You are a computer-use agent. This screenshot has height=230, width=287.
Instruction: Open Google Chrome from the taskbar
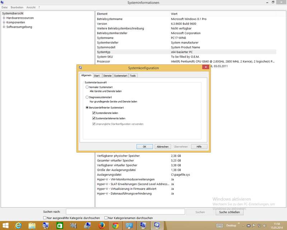[x=116, y=225]
